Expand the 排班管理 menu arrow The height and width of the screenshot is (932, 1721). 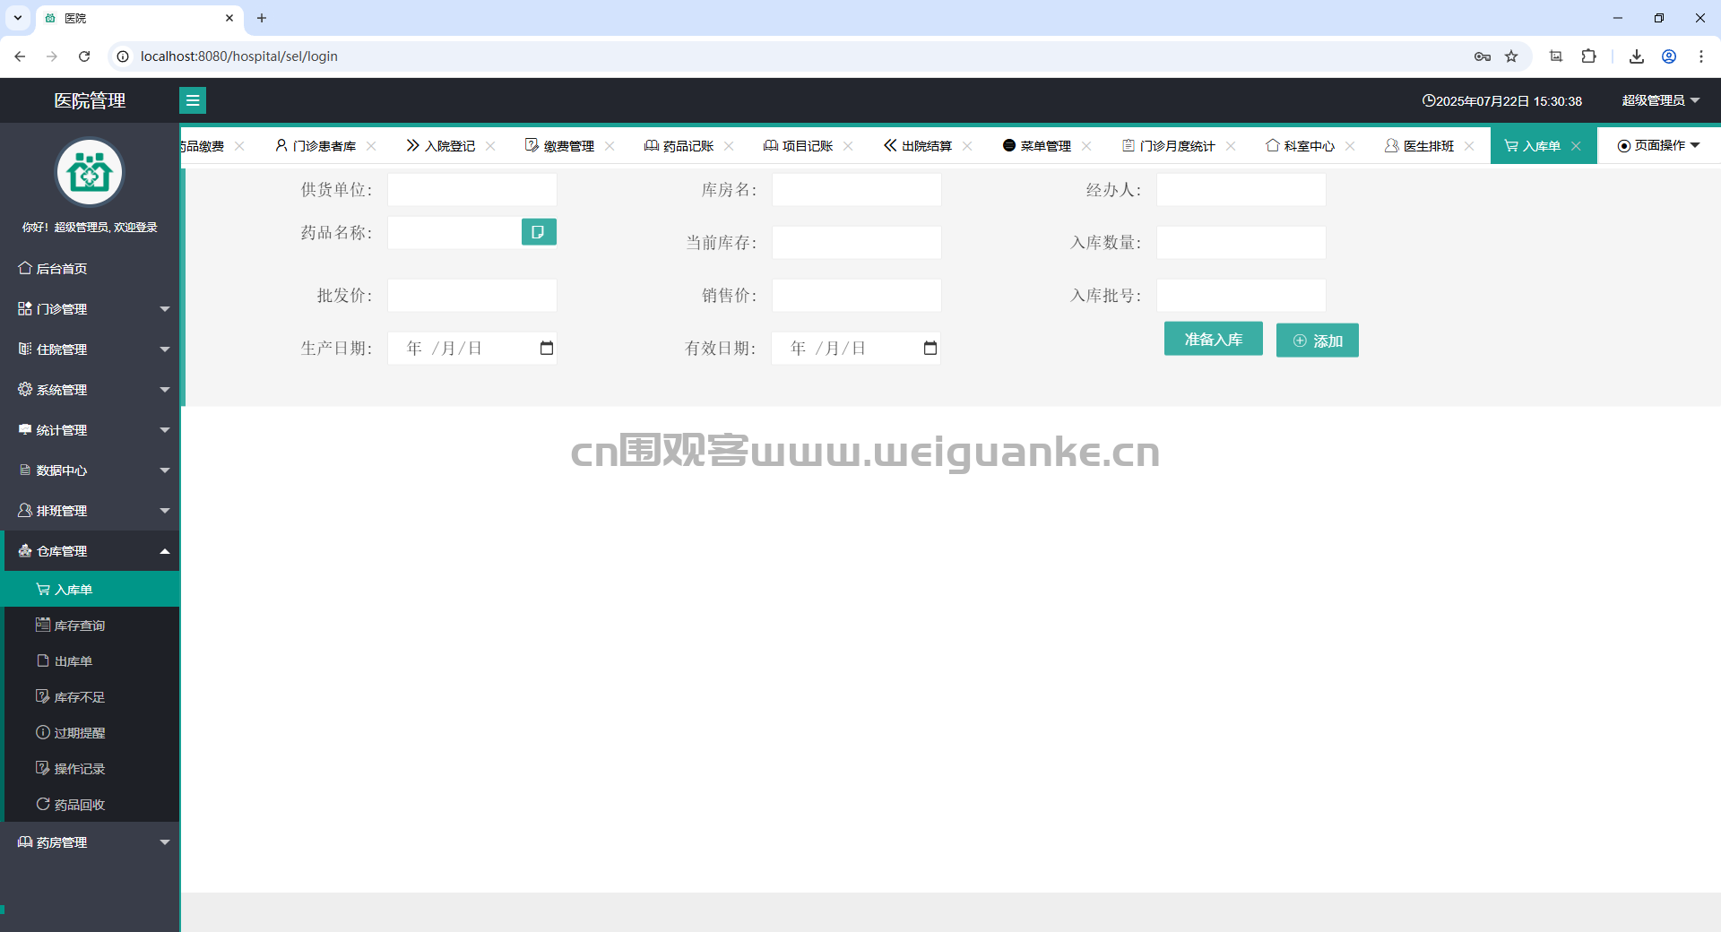165,511
